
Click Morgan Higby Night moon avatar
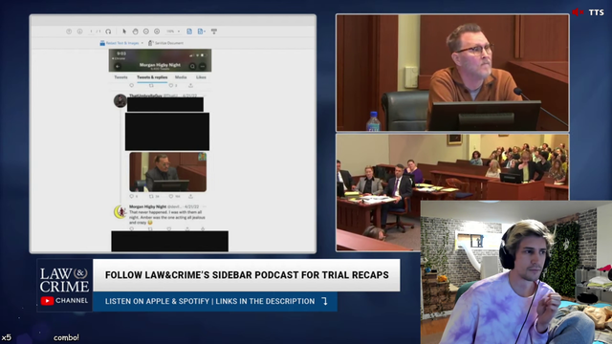click(120, 212)
